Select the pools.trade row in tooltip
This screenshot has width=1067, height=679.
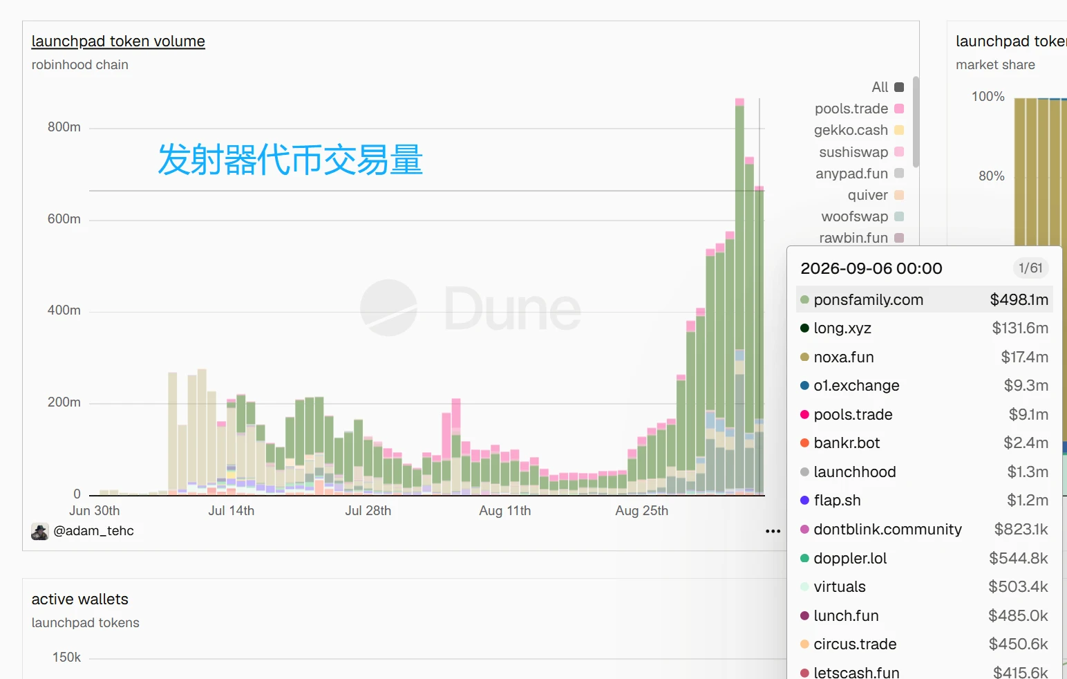924,414
